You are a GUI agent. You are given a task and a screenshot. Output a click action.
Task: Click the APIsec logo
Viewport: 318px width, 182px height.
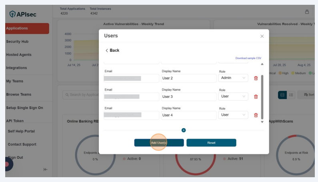point(23,14)
